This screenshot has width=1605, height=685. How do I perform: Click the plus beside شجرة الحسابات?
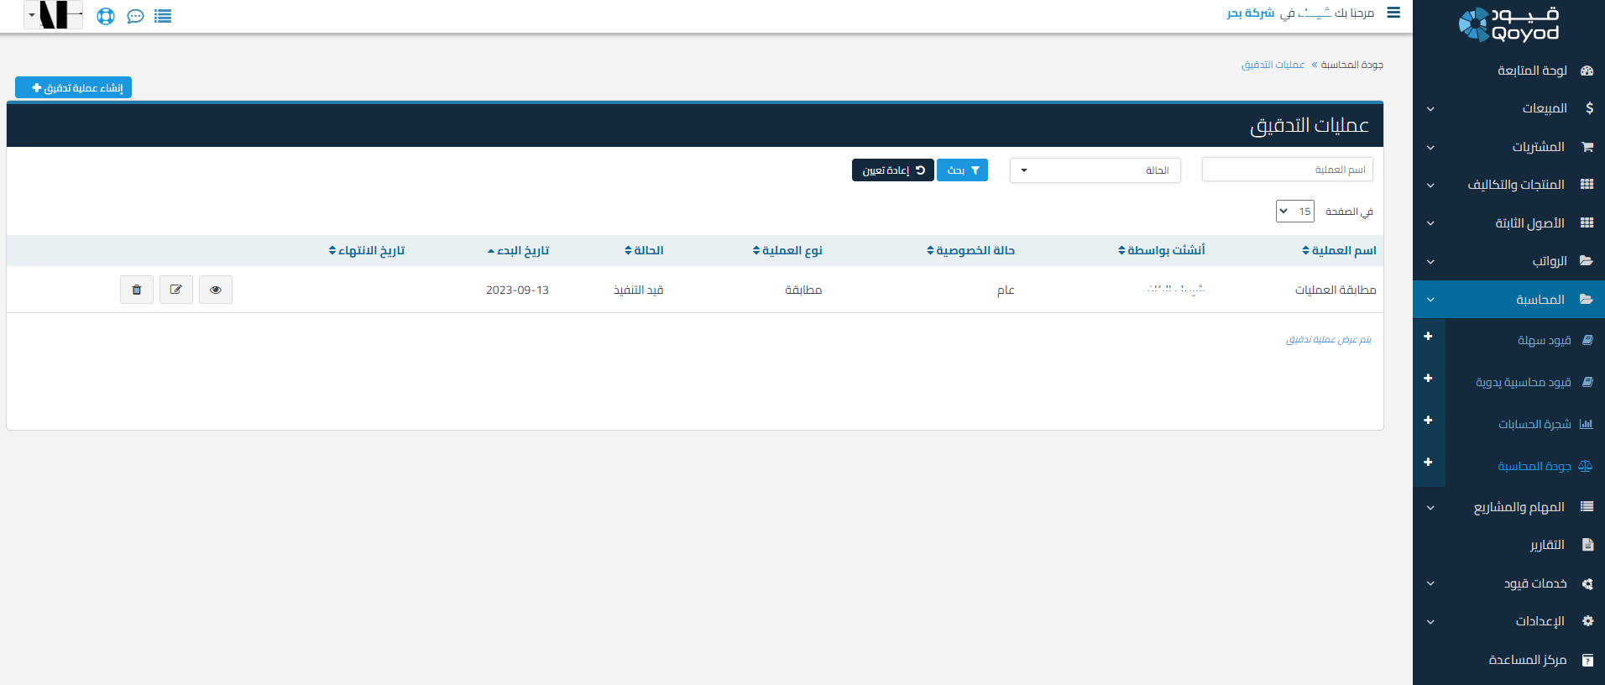[x=1428, y=421]
